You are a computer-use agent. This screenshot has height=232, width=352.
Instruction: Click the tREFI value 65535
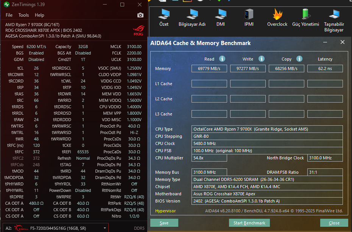click(x=83, y=152)
